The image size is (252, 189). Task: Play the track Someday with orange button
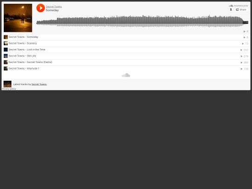(x=41, y=8)
